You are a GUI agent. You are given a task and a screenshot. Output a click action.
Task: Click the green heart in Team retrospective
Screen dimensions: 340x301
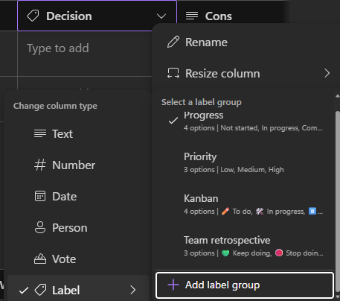pos(225,253)
